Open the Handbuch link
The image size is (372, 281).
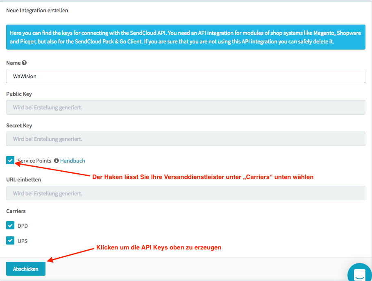coord(73,161)
